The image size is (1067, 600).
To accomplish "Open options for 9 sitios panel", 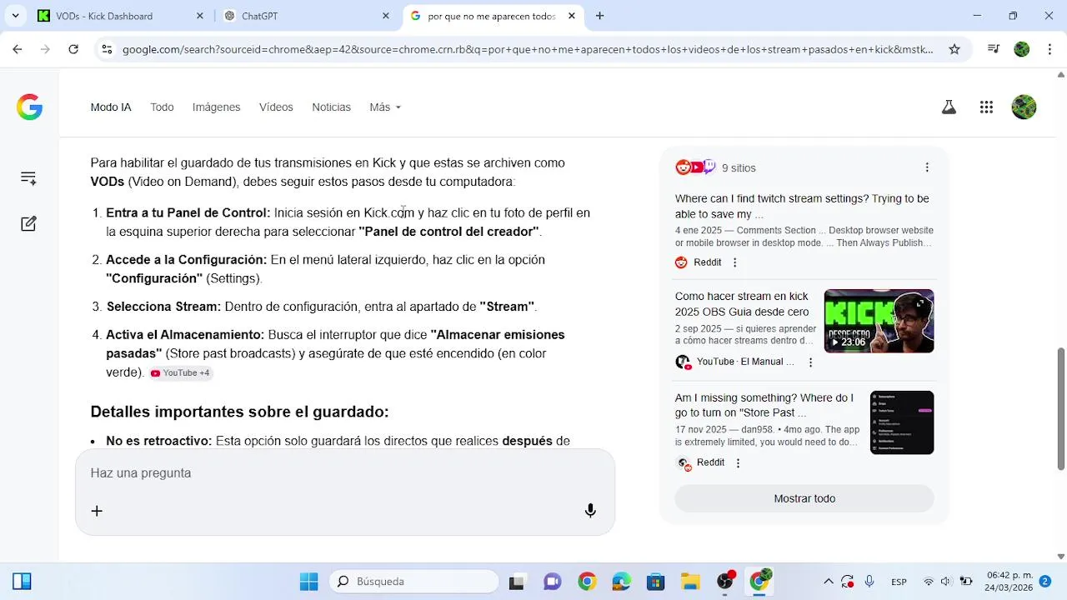I will (x=927, y=167).
